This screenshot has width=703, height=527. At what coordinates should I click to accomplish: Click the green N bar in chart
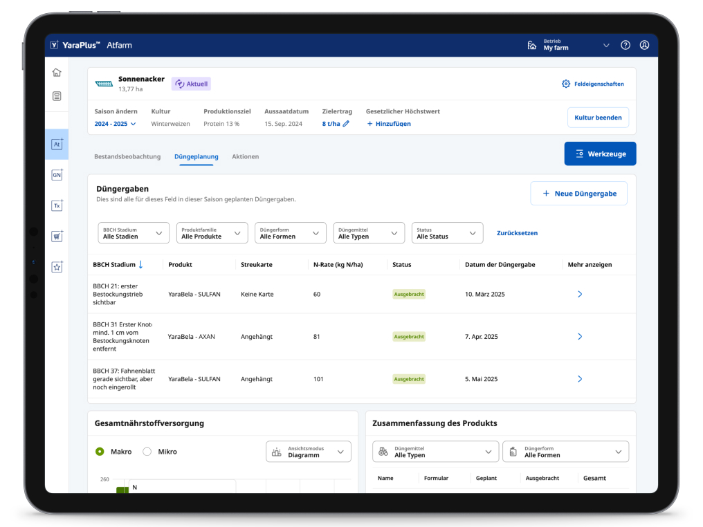(122, 490)
